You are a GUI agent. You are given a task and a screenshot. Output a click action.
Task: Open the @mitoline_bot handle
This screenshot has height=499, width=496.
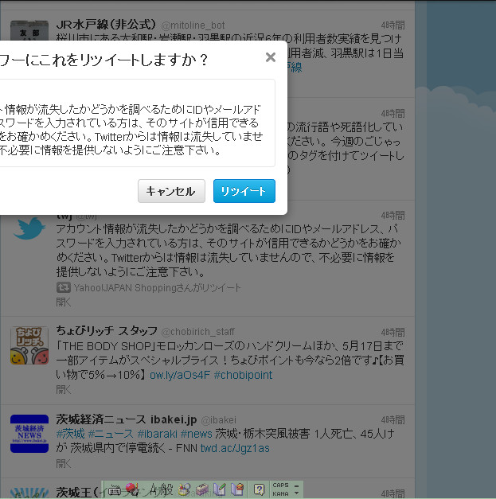click(193, 25)
